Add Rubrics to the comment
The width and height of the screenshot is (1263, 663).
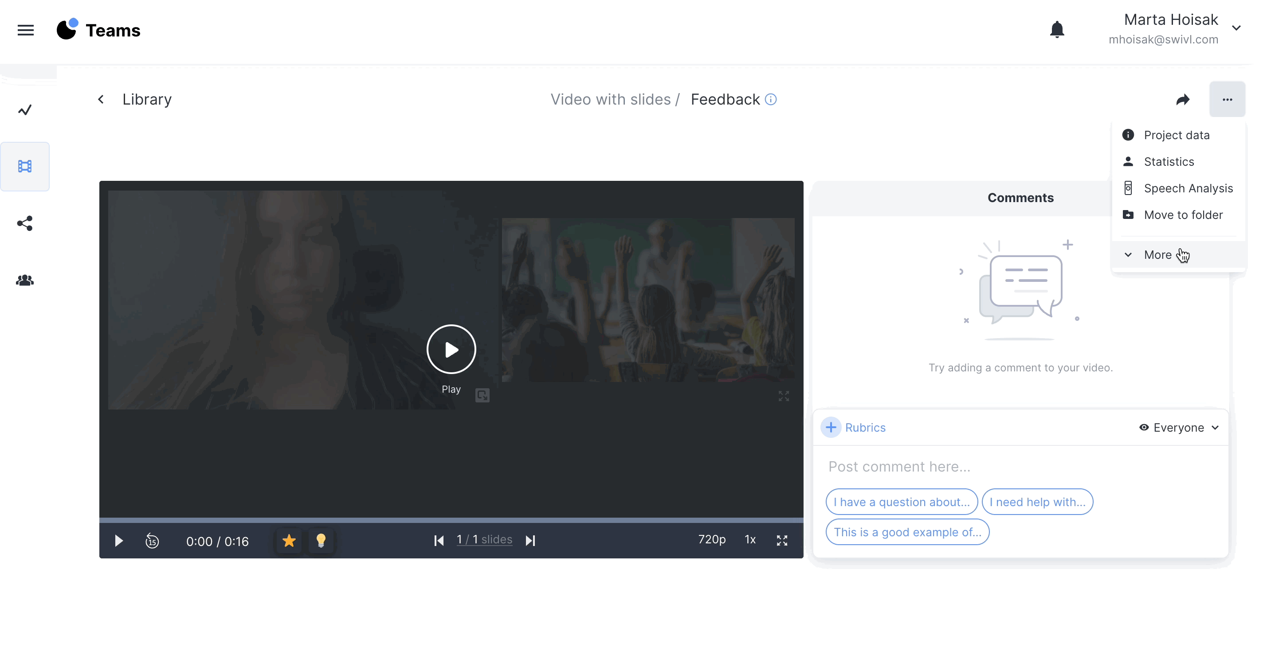coord(854,427)
